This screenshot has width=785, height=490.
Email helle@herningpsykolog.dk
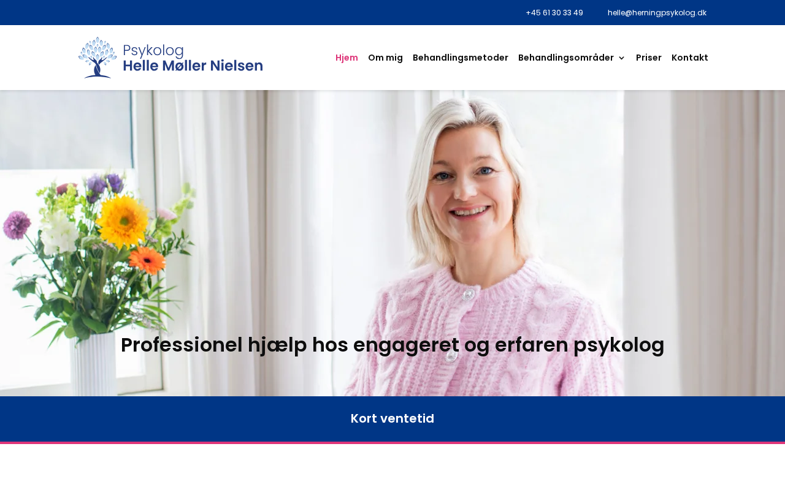coord(657,12)
